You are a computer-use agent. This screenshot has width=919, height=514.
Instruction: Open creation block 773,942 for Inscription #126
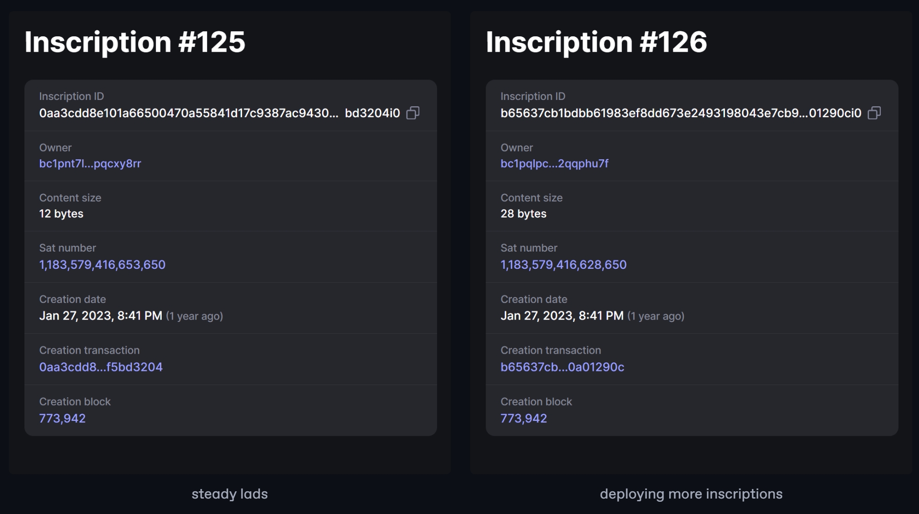(x=524, y=418)
